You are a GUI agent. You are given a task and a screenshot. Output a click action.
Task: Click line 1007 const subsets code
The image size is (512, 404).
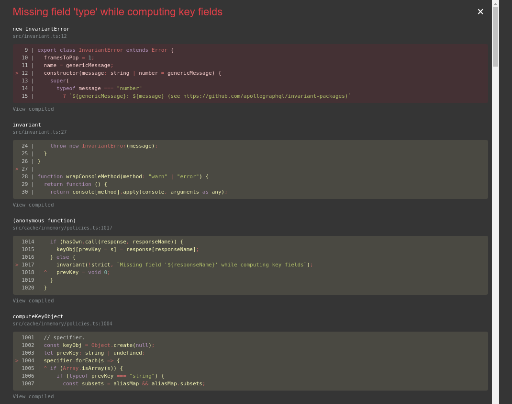pos(134,384)
